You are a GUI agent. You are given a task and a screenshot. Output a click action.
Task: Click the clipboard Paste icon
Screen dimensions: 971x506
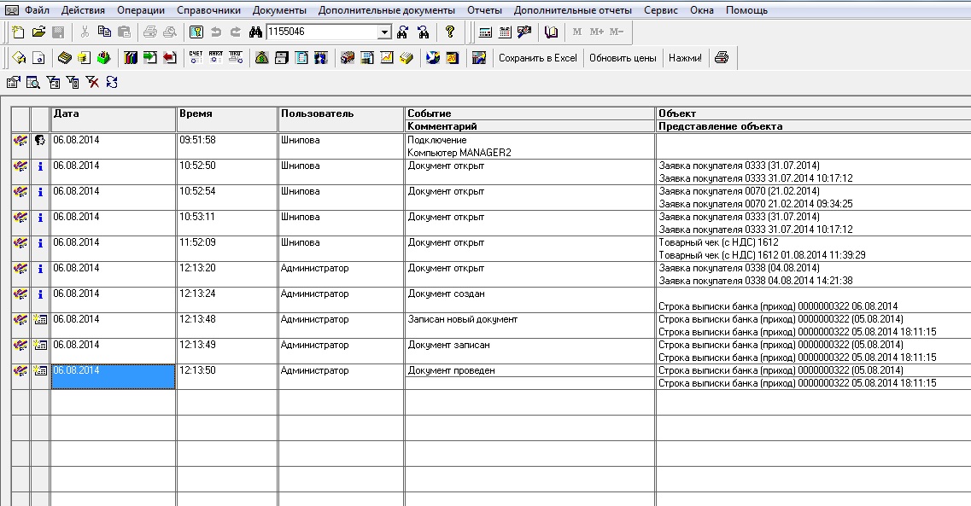pyautogui.click(x=124, y=32)
